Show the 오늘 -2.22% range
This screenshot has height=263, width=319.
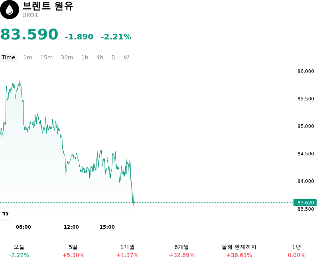19,251
